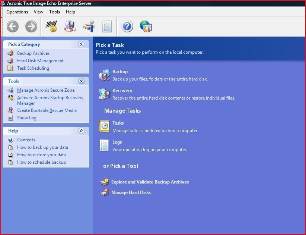Click the Recovery task icon
The image size is (306, 235).
104,94
